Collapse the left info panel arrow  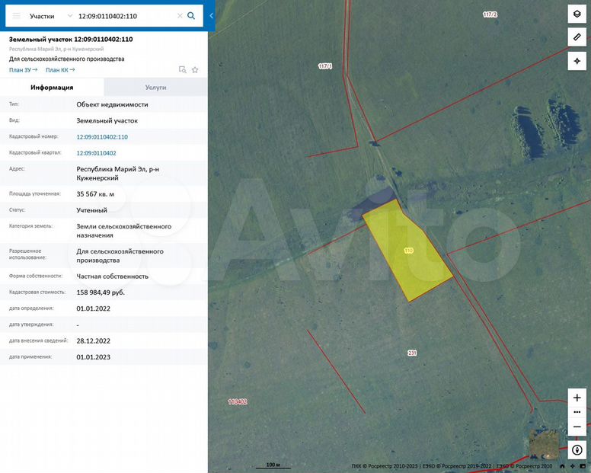point(211,15)
